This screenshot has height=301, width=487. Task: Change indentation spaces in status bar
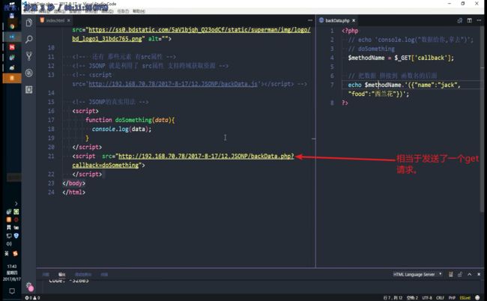(x=412, y=297)
